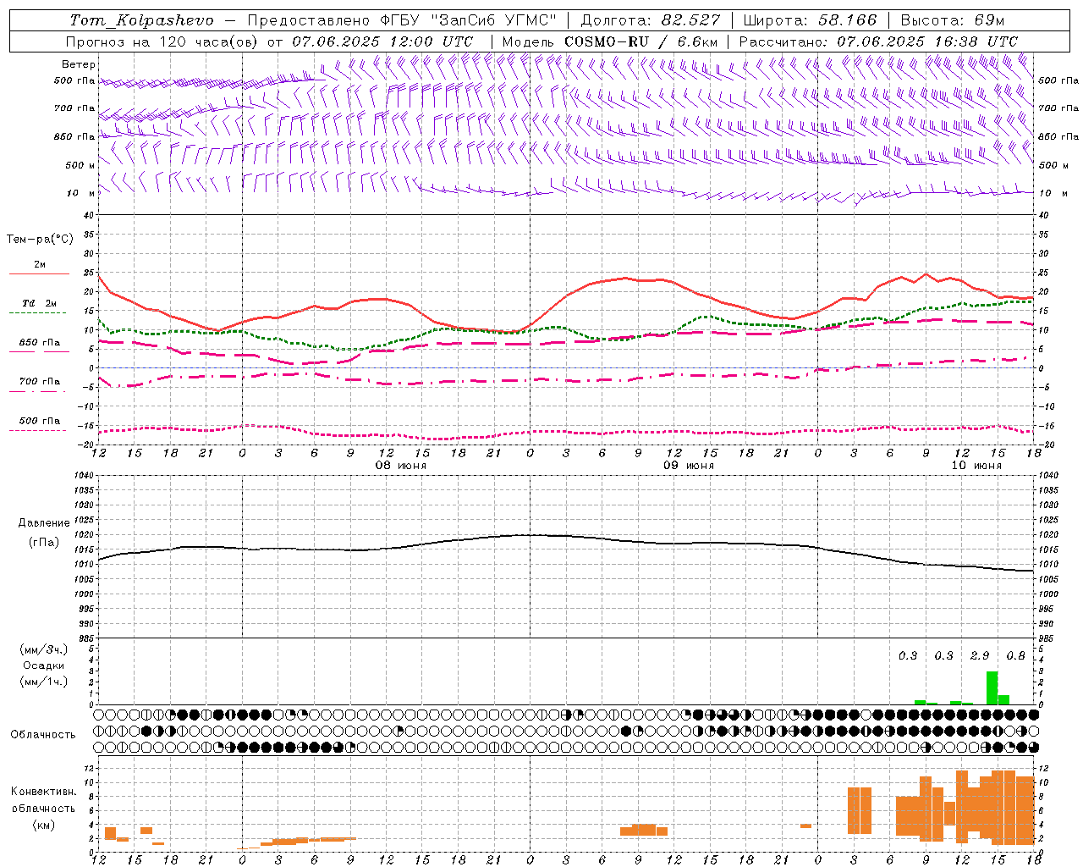Click the Td 2м dew point legend label

tap(40, 303)
